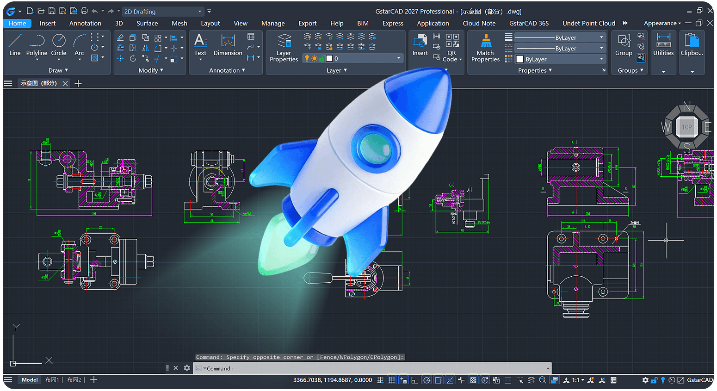Image resolution: width=717 pixels, height=391 pixels.
Task: Select the Line drawing tool
Action: click(x=15, y=45)
